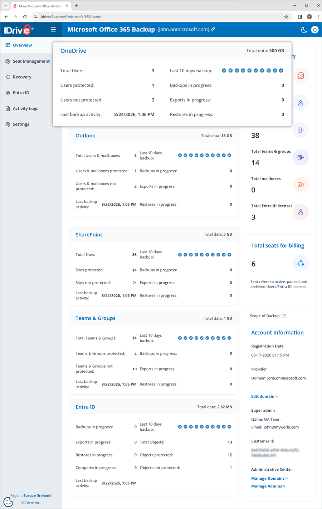Click the Entra ID diamond icon
The height and width of the screenshot is (509, 322).
[x=8, y=93]
